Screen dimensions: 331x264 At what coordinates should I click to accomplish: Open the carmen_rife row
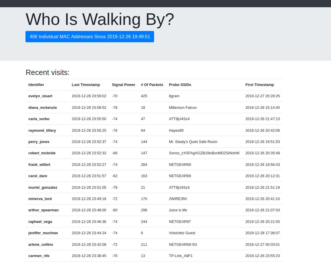(x=154, y=256)
